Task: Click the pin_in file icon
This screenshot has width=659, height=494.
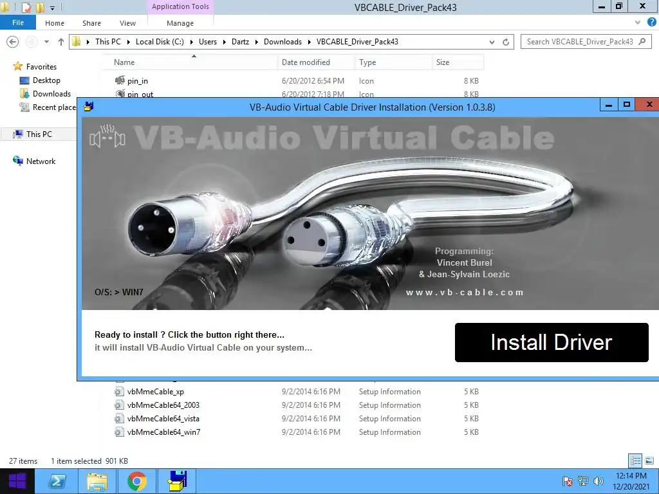Action: click(120, 80)
